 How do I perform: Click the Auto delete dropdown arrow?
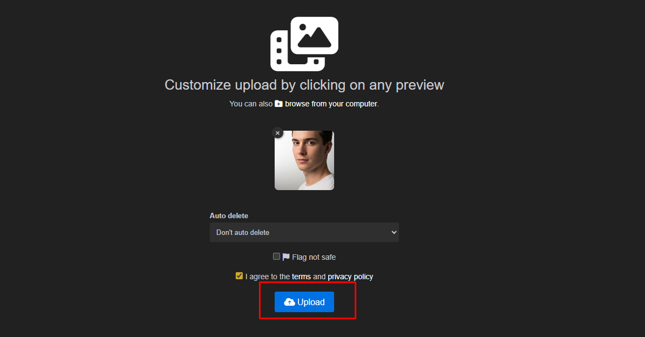(393, 232)
